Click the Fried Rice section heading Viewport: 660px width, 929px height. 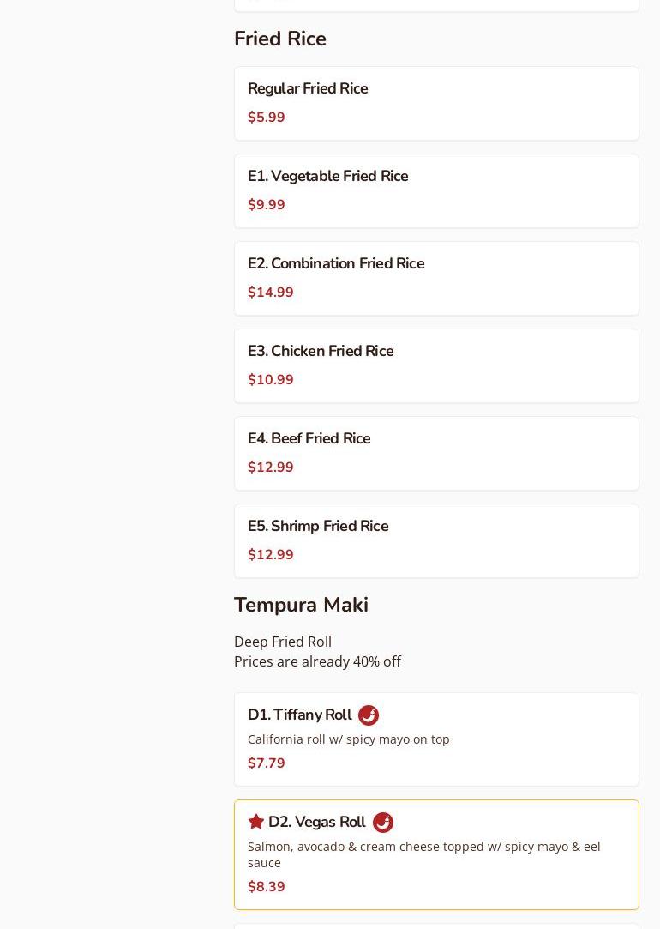[280, 39]
